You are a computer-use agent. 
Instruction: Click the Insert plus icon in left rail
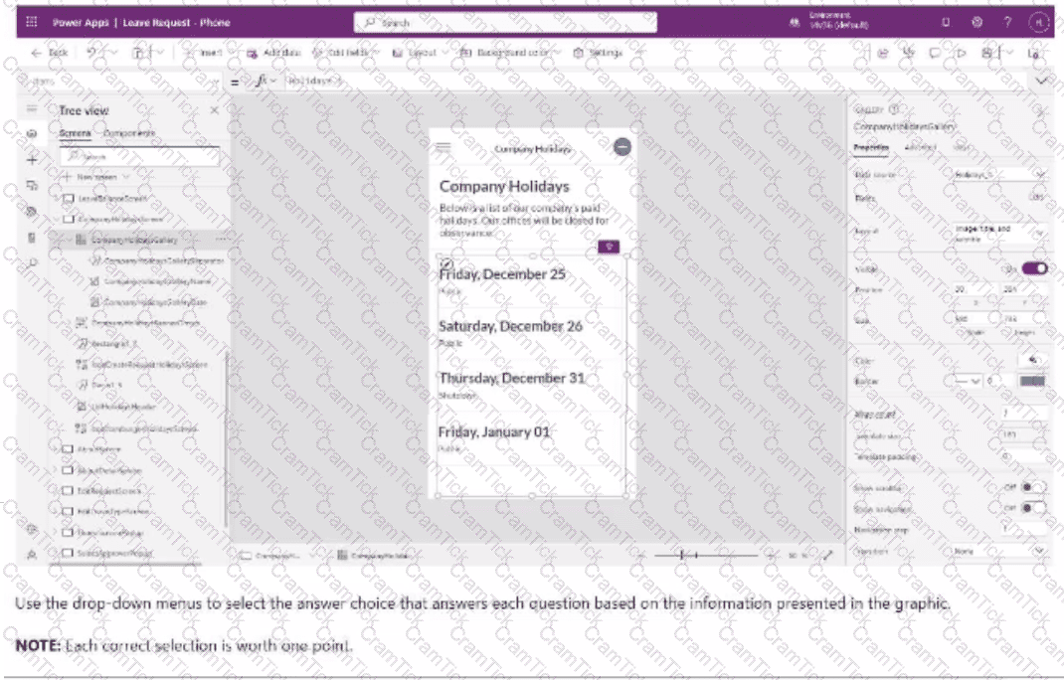(x=31, y=159)
